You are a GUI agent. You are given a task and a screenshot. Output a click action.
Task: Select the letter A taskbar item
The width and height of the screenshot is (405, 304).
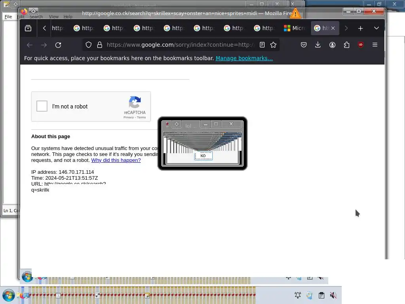point(59,295)
